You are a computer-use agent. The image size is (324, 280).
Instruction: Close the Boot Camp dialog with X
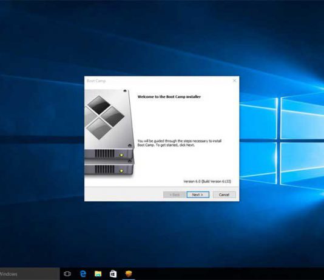(x=235, y=81)
